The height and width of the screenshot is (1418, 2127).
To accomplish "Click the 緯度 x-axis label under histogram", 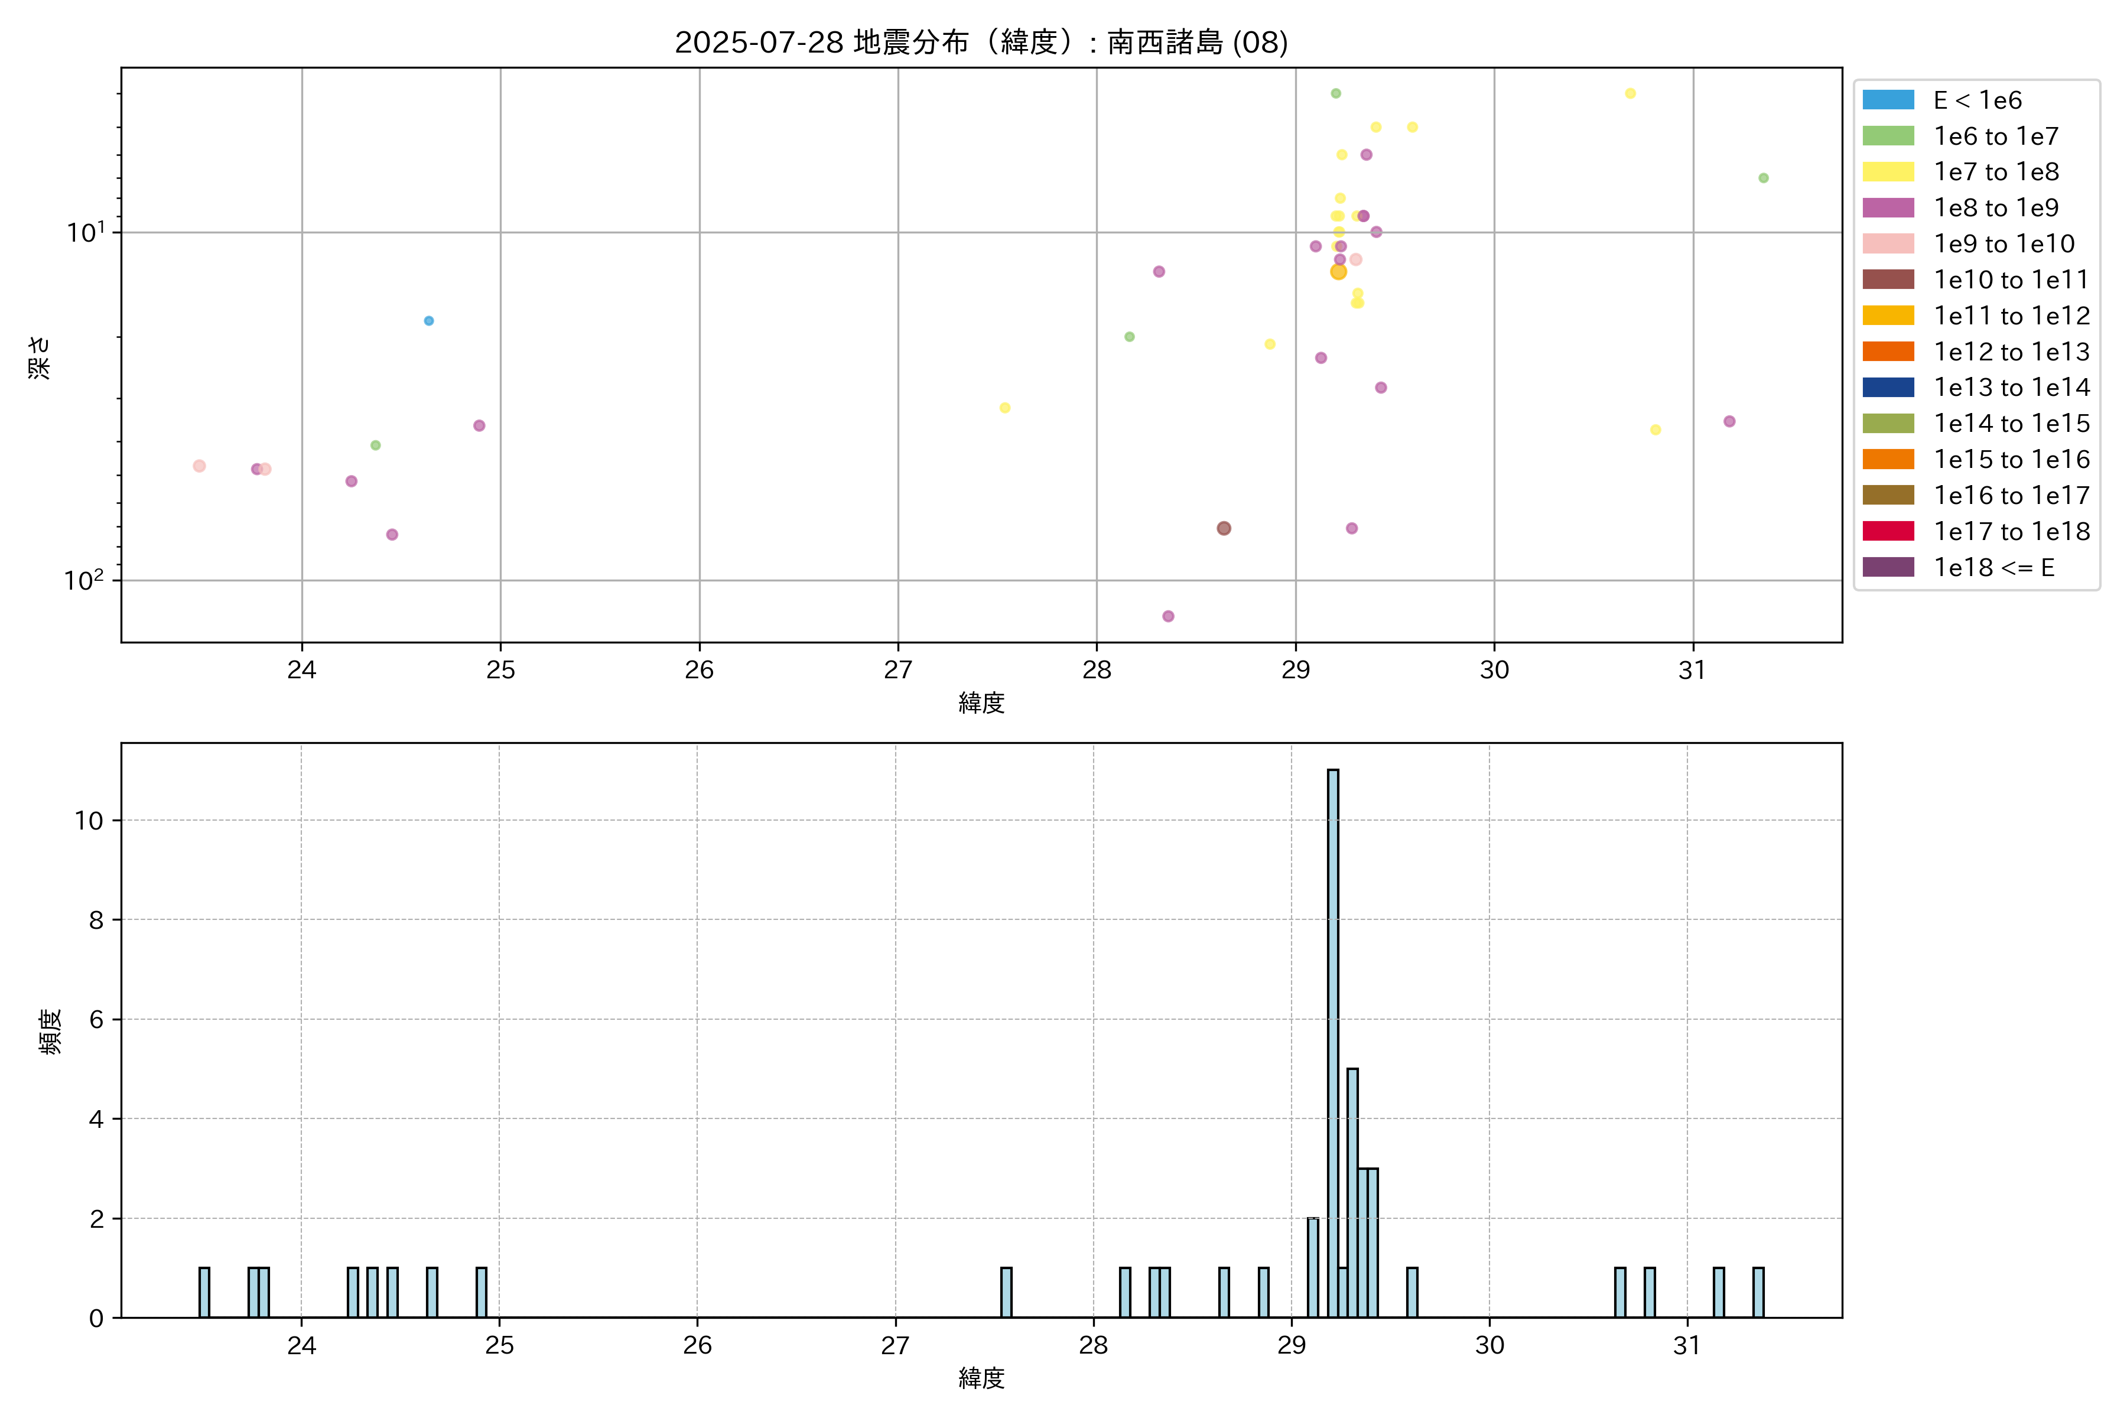I will tap(981, 1378).
